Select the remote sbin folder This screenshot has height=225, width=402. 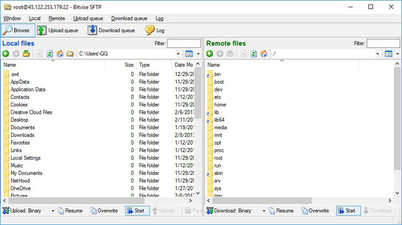pyautogui.click(x=218, y=173)
